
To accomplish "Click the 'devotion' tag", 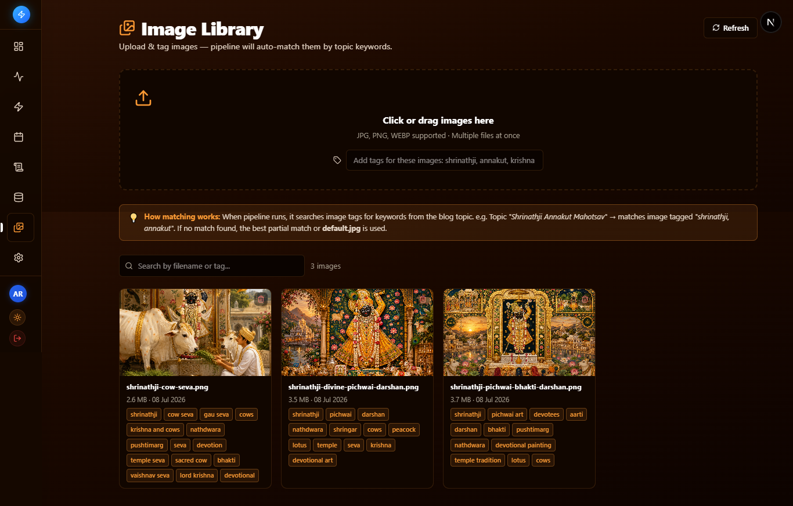I will pos(210,445).
